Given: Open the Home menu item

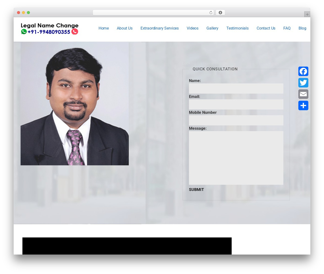Looking at the screenshot, I should [104, 28].
